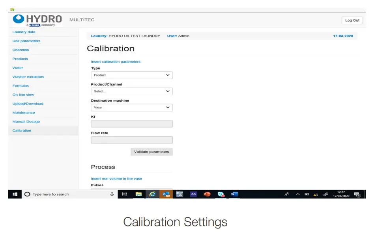Click the Insert calibration parameters link
The width and height of the screenshot is (374, 232).
coord(115,61)
